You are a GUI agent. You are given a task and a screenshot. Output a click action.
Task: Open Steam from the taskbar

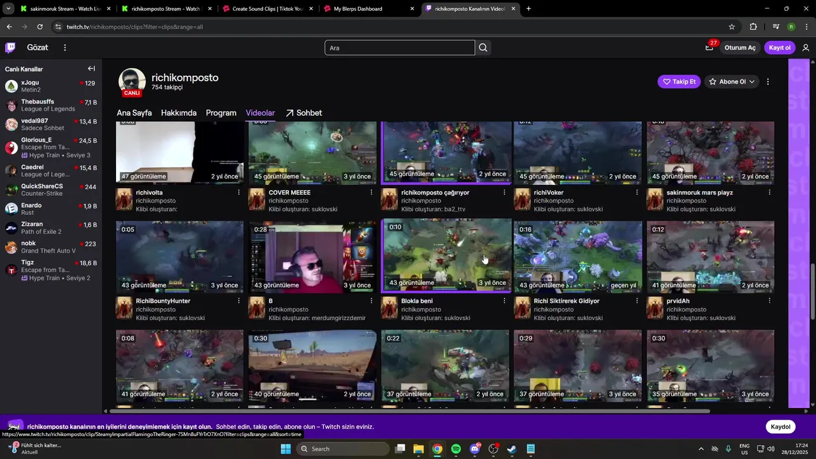click(x=512, y=449)
